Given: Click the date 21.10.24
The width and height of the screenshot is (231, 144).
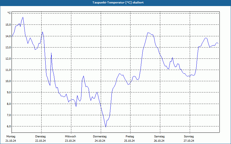Looking at the screenshot, I should click(x=11, y=141).
